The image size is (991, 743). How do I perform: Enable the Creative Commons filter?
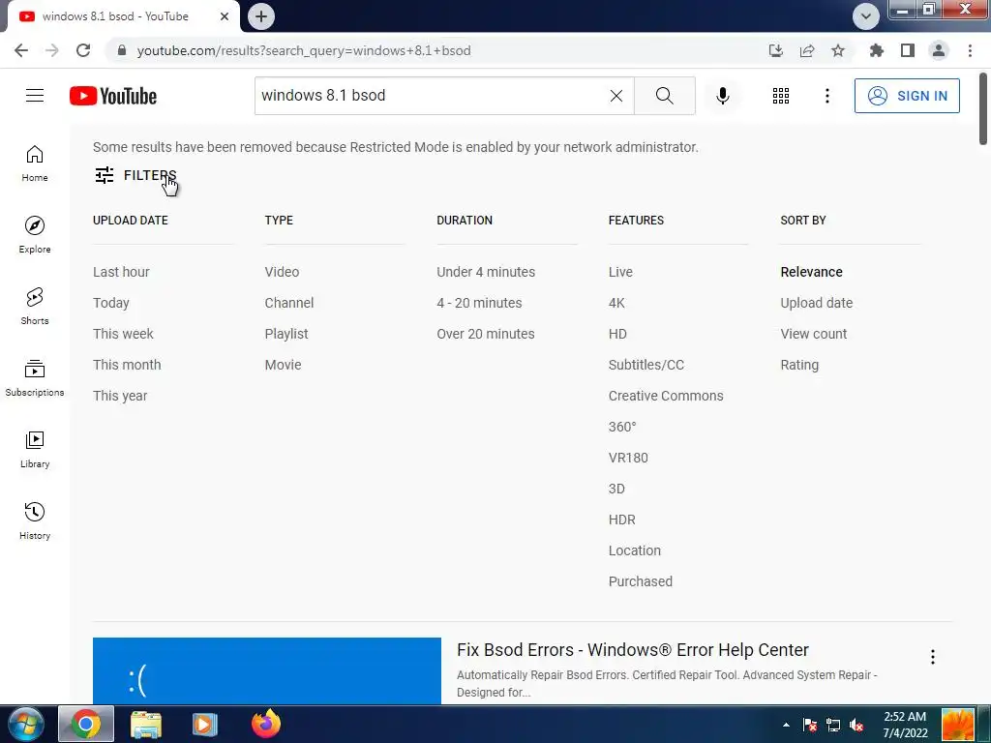(x=666, y=396)
